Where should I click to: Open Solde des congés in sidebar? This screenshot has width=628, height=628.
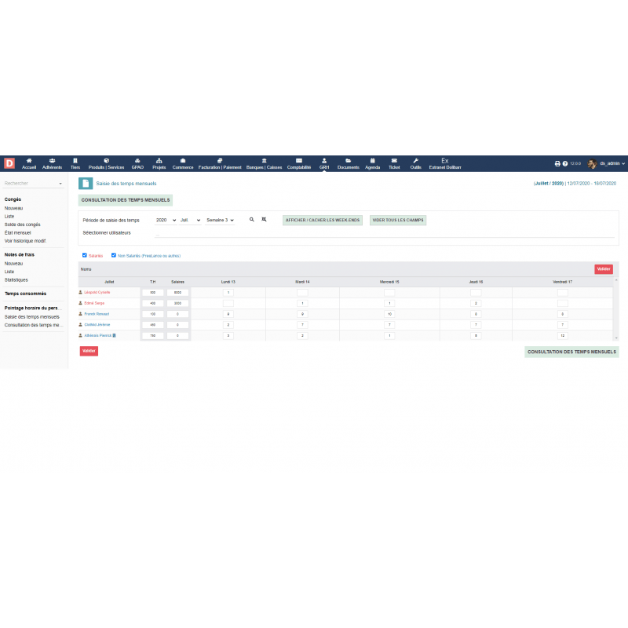click(x=22, y=224)
